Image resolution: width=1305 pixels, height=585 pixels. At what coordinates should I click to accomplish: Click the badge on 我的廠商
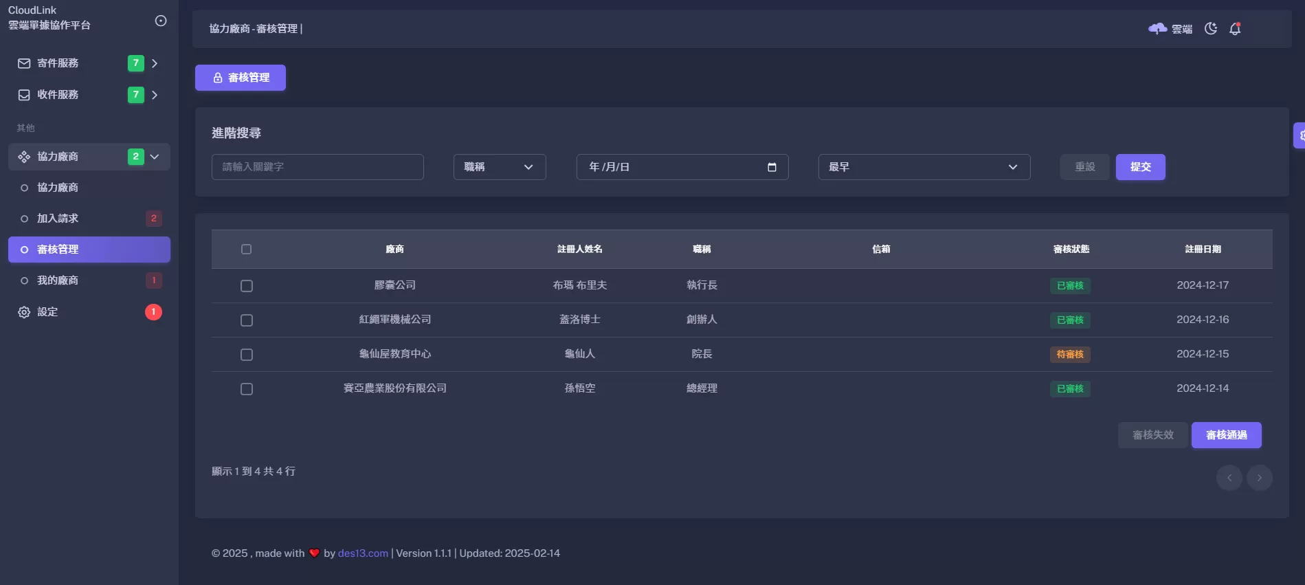pos(154,280)
